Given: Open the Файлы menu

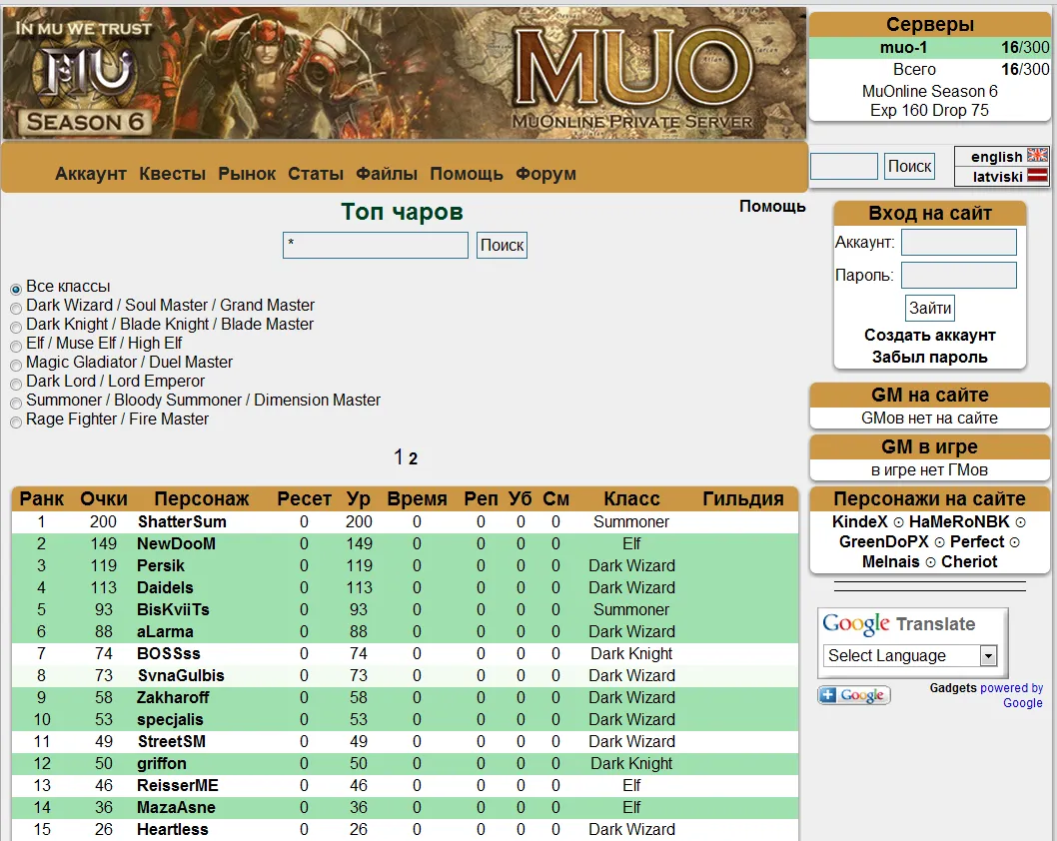Looking at the screenshot, I should coord(387,174).
